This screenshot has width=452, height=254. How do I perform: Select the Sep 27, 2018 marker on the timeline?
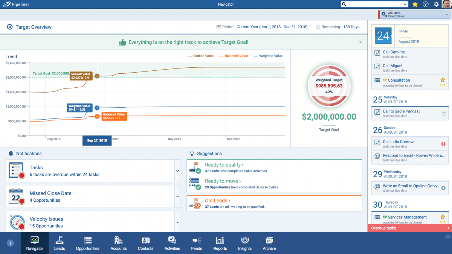(x=97, y=140)
